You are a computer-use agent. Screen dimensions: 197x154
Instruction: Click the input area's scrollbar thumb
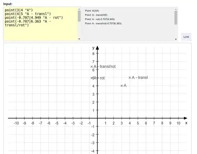pyautogui.click(x=79, y=16)
